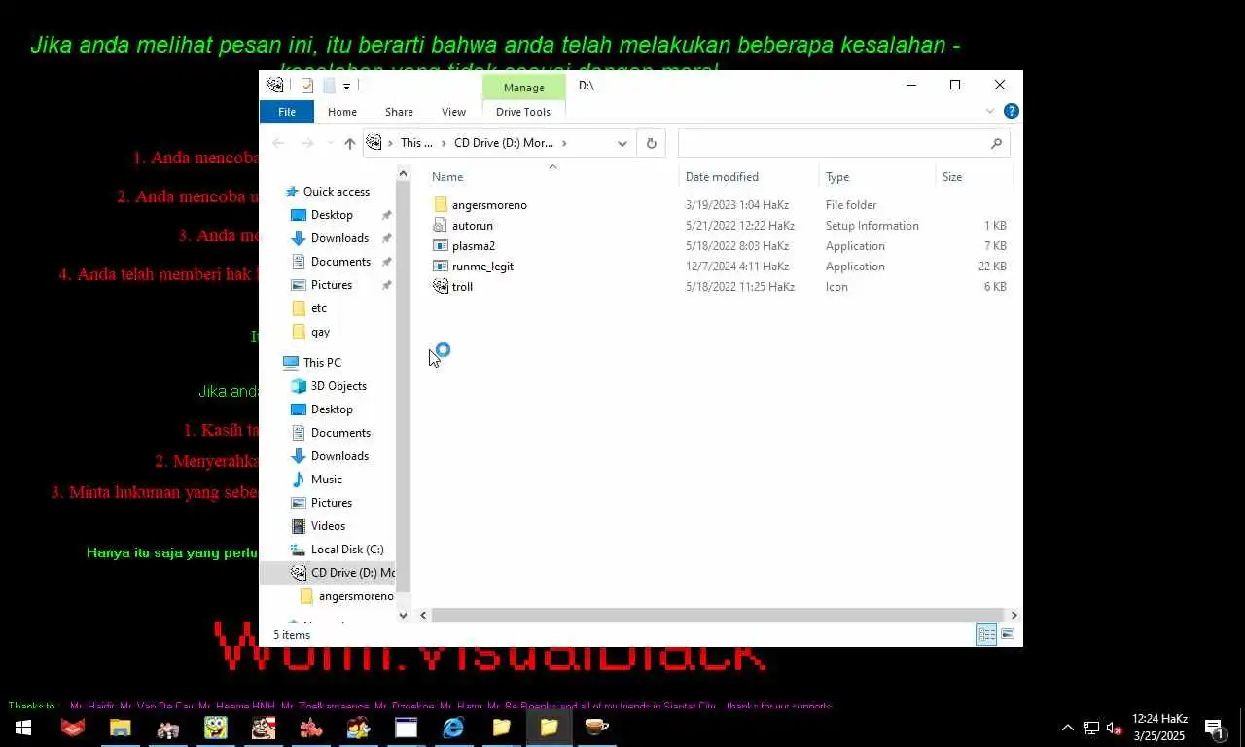Go up one folder level

349,143
